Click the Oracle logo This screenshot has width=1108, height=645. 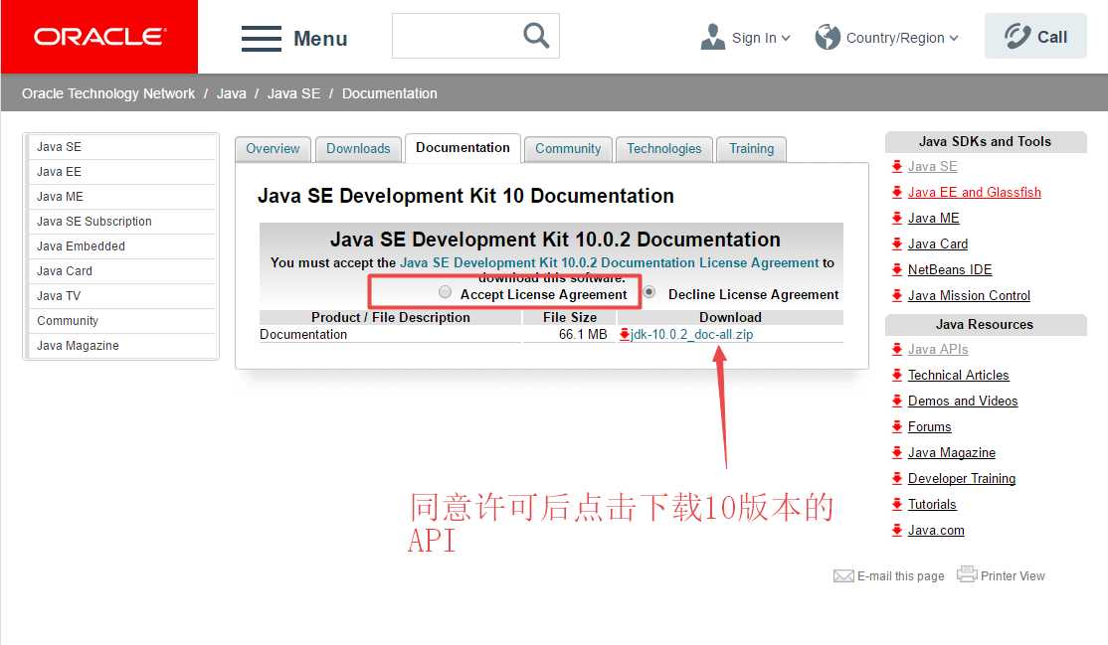coord(99,37)
